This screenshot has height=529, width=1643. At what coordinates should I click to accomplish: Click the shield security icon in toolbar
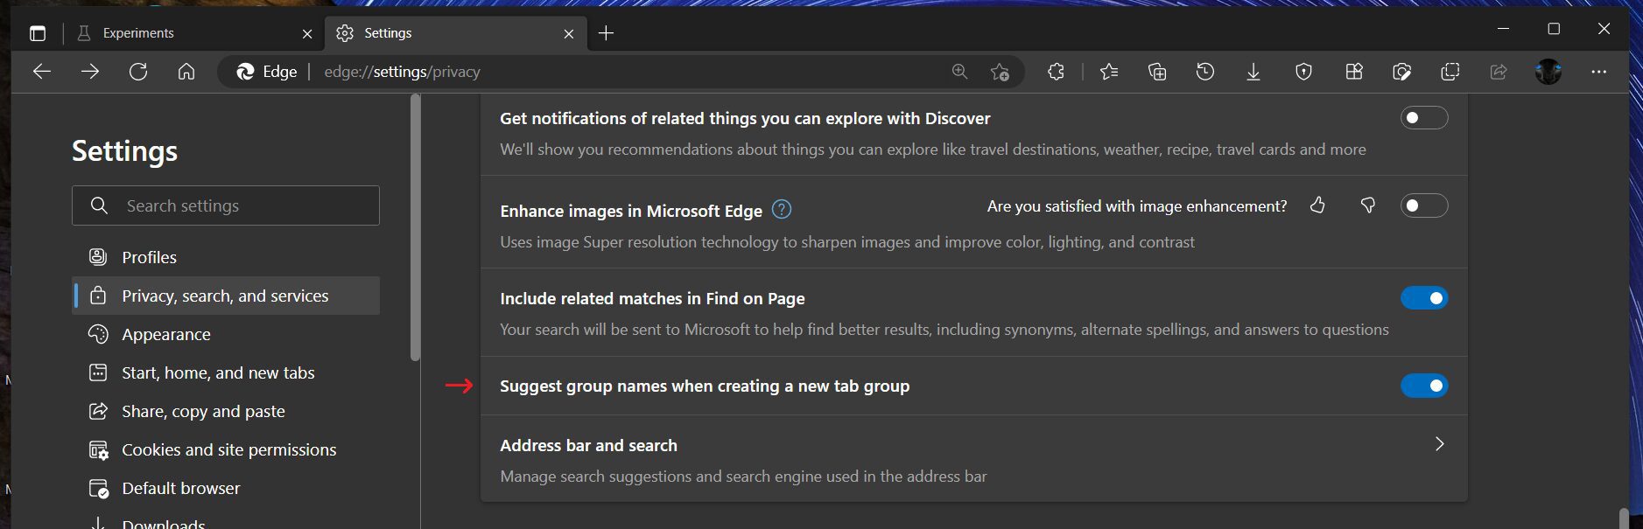tap(1303, 72)
